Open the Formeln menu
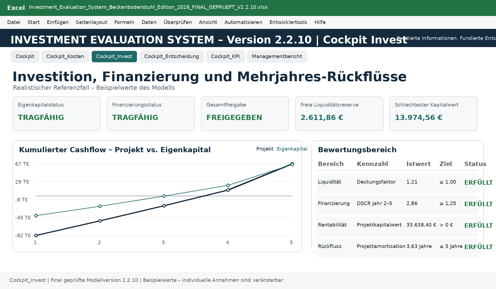The width and height of the screenshot is (496, 289). click(124, 22)
